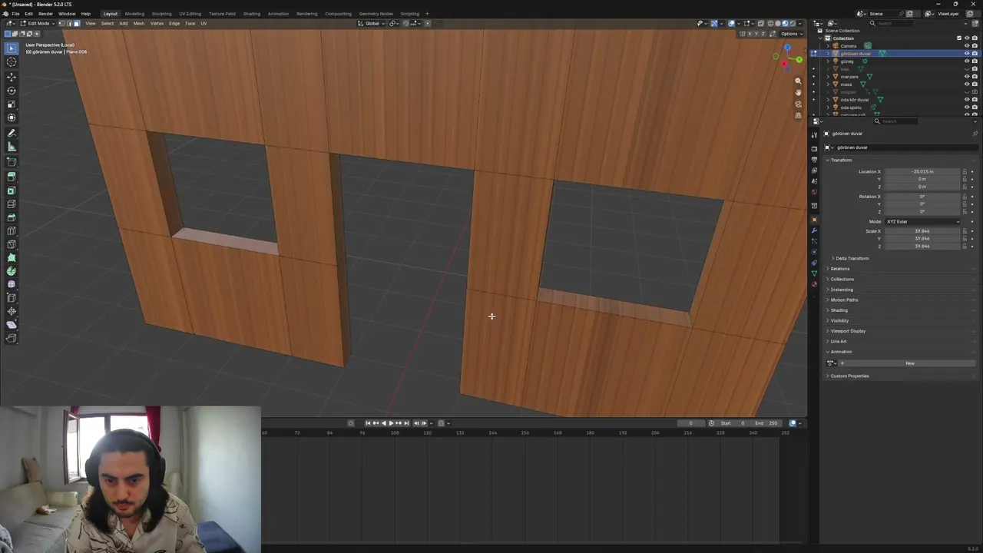Expand the Delta Transform panel
The width and height of the screenshot is (983, 553).
852,259
